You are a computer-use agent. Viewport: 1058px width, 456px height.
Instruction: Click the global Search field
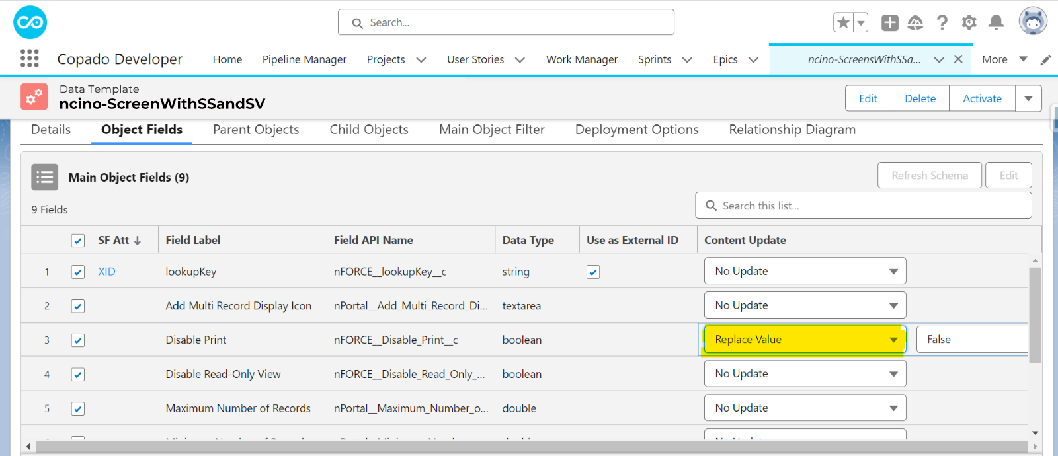point(506,22)
